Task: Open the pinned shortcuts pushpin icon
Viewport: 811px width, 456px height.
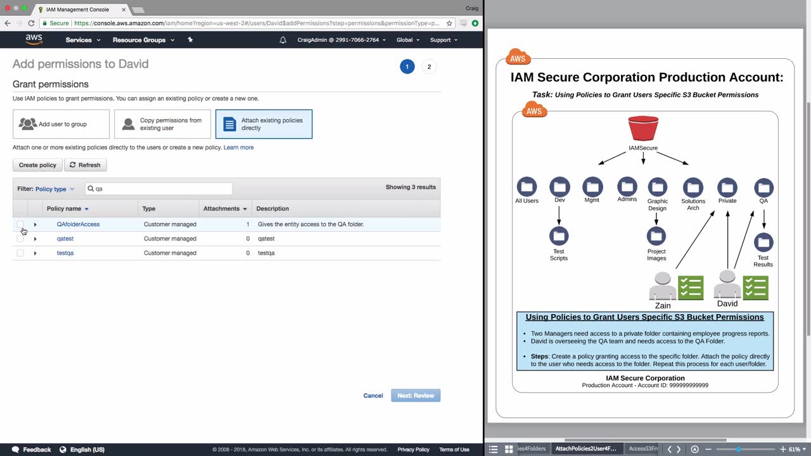Action: point(190,40)
